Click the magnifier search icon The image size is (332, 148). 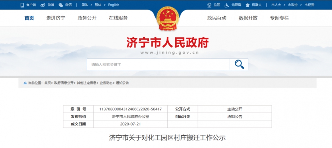[239, 64]
